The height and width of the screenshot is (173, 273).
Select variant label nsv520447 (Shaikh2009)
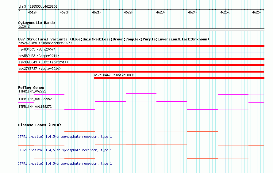[x=114, y=75]
